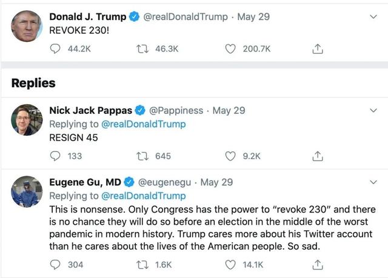388x278 pixels.
Task: Retweet Eugene Gu's reply
Action: click(143, 264)
